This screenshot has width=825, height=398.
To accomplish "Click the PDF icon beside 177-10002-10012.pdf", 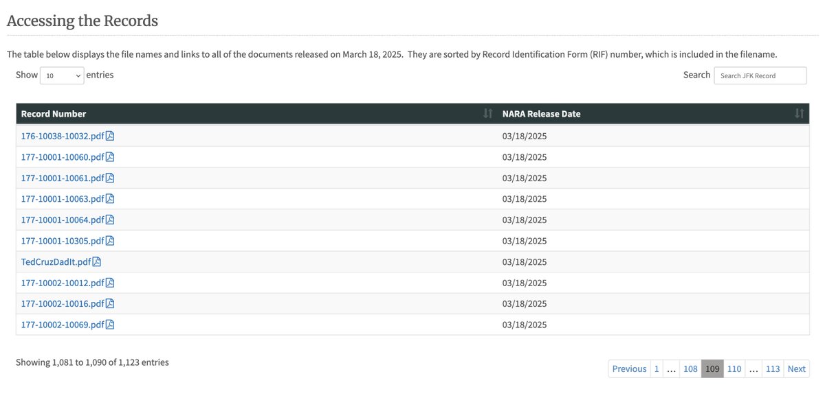I will coord(110,283).
